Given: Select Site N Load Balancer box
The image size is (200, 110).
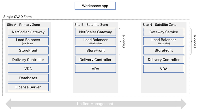Looking at the screenshot, I should click(x=164, y=41).
